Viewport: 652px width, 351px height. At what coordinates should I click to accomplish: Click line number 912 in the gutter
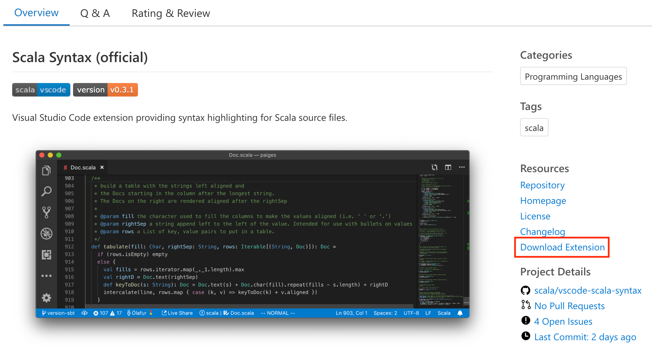[69, 247]
